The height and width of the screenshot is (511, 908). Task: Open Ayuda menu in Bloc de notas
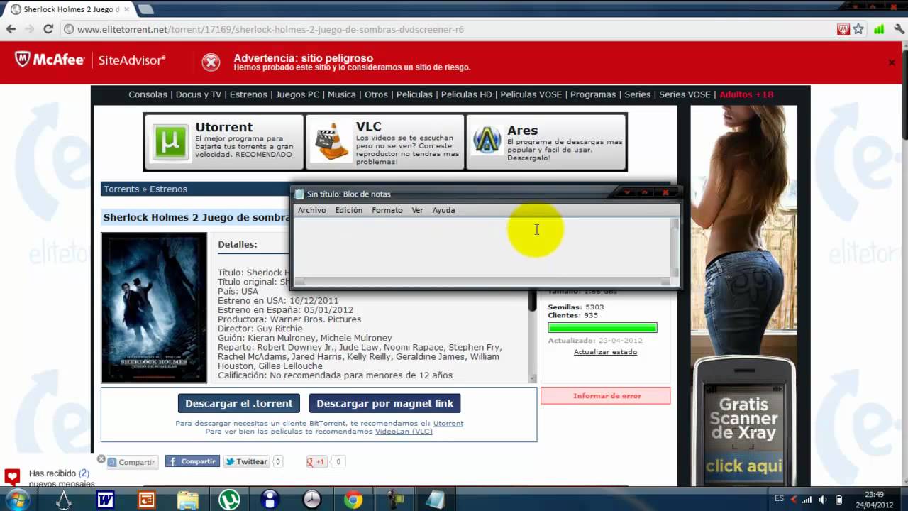coord(444,210)
